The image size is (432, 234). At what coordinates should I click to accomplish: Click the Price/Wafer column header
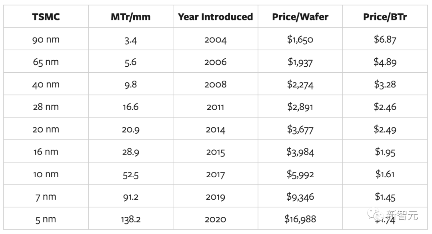click(300, 17)
